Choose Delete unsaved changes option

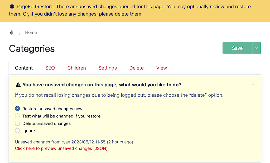click(x=17, y=123)
